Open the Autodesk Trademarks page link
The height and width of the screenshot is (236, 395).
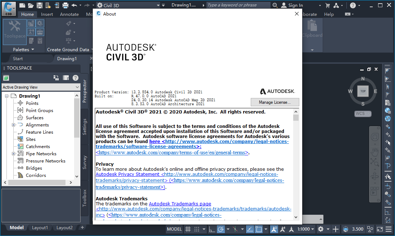(180, 204)
